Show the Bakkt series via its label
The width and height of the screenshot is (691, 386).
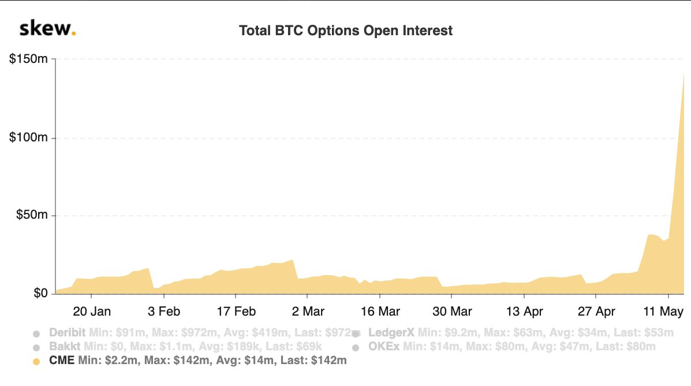pos(65,346)
